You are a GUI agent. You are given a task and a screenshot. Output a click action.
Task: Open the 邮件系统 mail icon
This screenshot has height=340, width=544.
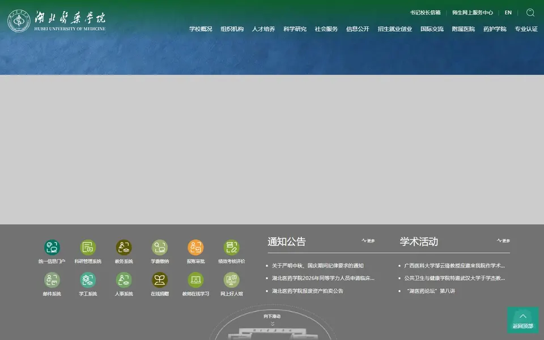52,280
